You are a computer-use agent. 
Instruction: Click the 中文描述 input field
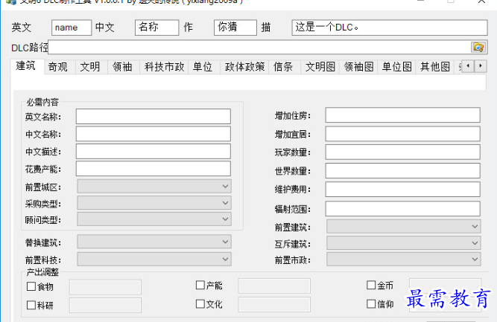pos(153,152)
